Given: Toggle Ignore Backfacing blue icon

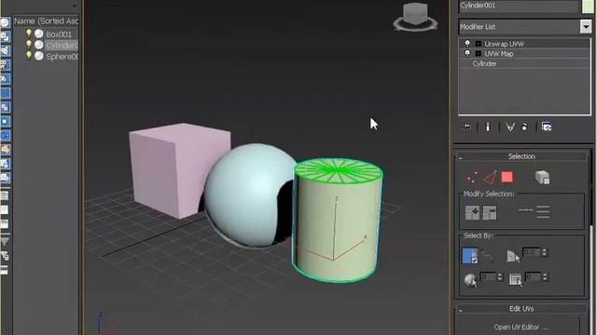Looking at the screenshot, I should click(x=470, y=256).
